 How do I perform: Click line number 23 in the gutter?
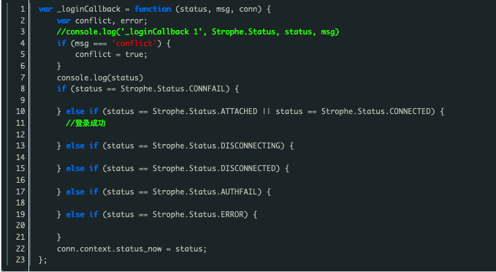pos(20,260)
